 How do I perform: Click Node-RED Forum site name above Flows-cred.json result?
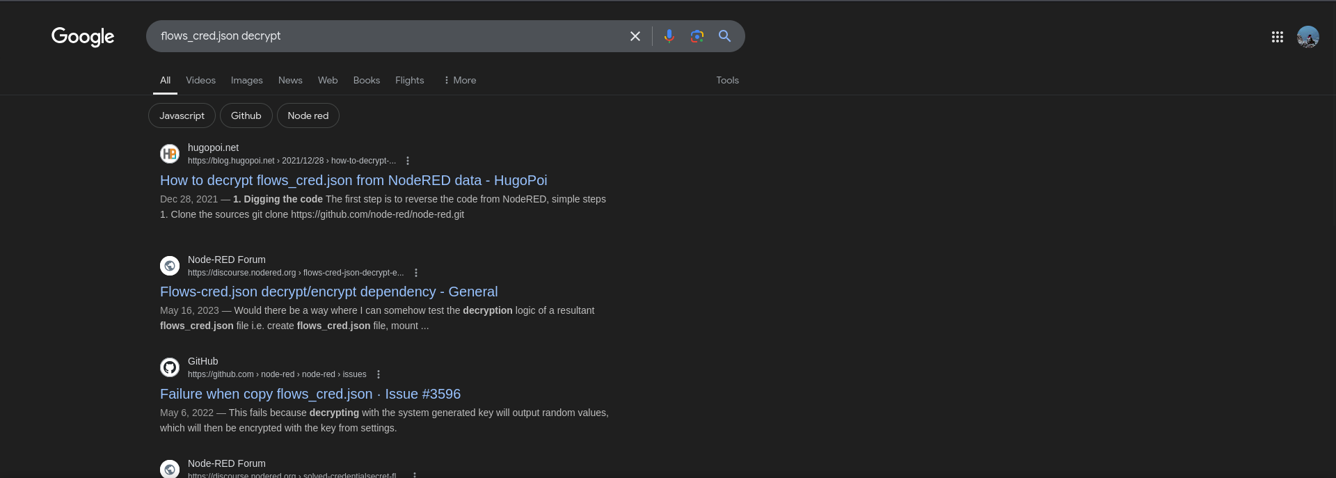227,260
